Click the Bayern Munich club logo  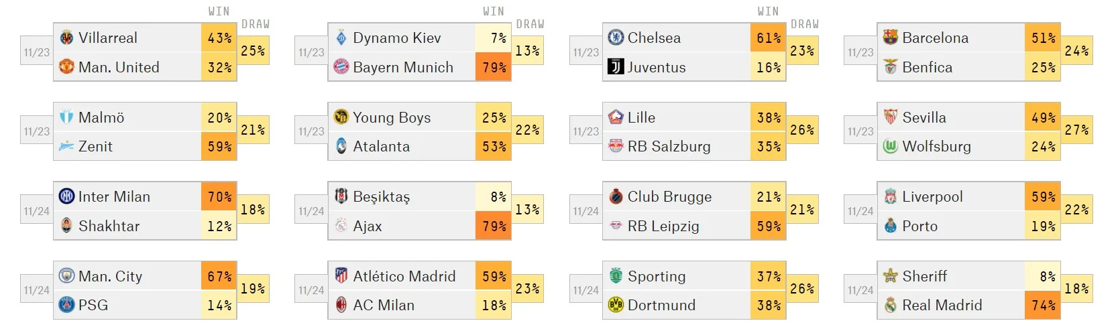(341, 67)
